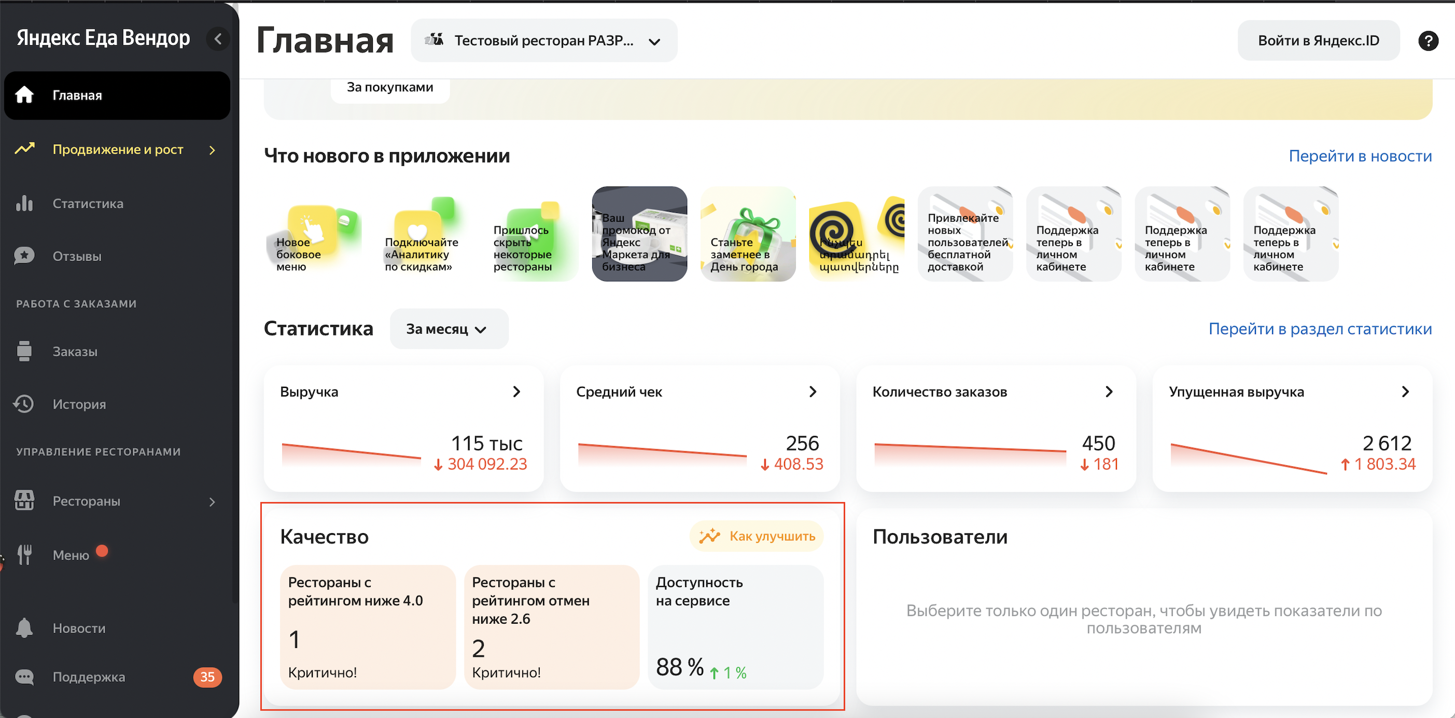Click the bell icon for Новости

[x=24, y=628]
